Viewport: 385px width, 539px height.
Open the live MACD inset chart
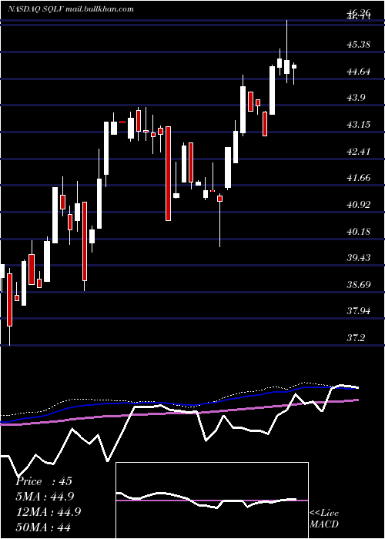pos(212,500)
